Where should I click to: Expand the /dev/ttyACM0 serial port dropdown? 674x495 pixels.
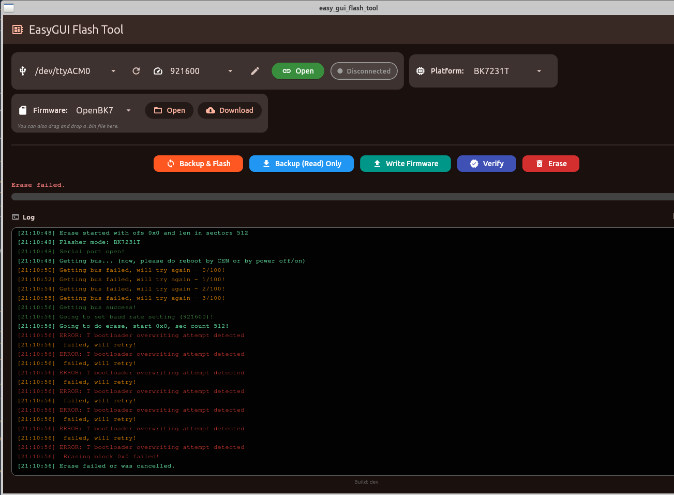[75, 71]
